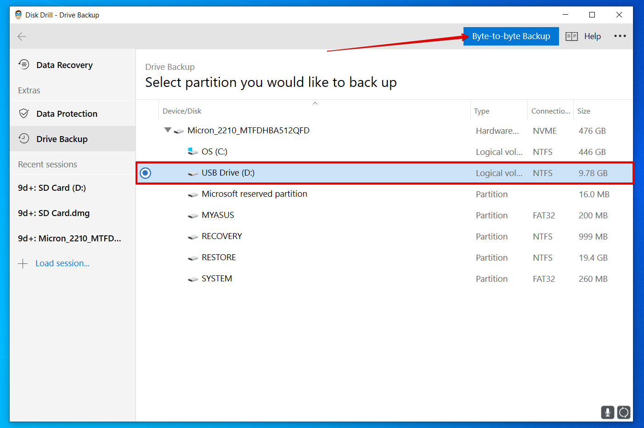
Task: Click the 9.78 GB size value
Action: click(x=593, y=173)
